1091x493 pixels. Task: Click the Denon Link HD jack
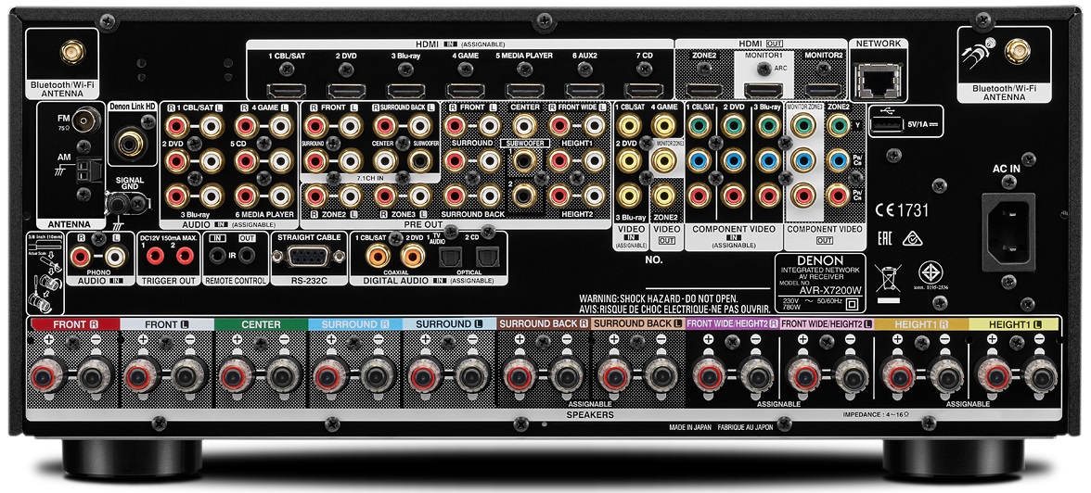(133, 142)
